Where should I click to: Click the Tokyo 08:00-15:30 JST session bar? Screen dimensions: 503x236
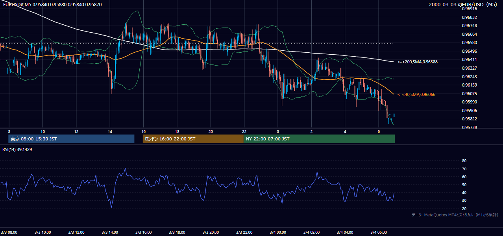[x=71, y=139]
